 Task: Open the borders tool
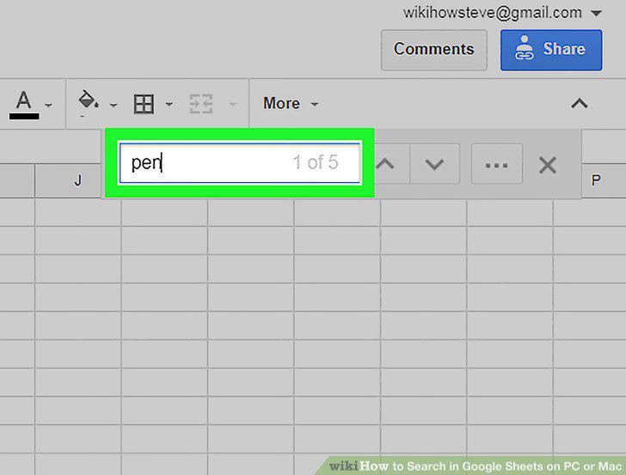click(144, 104)
